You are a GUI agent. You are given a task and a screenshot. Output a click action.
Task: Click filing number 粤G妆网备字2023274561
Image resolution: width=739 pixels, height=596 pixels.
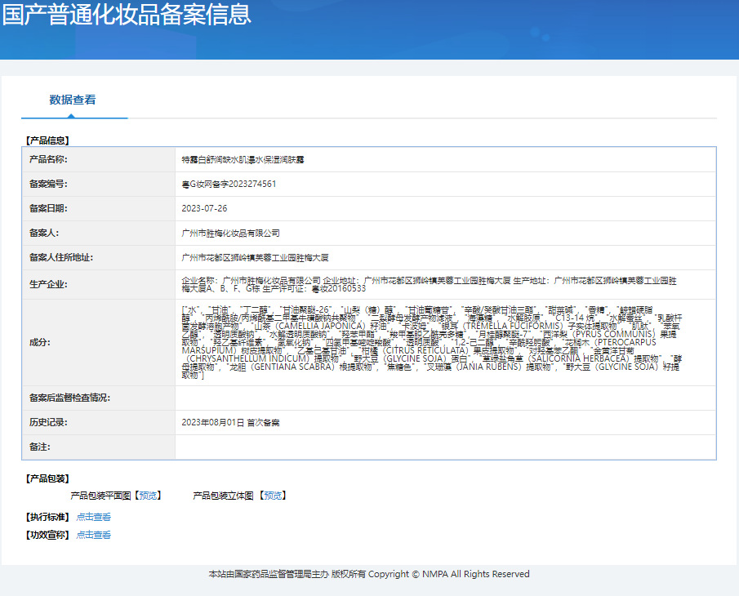229,185
